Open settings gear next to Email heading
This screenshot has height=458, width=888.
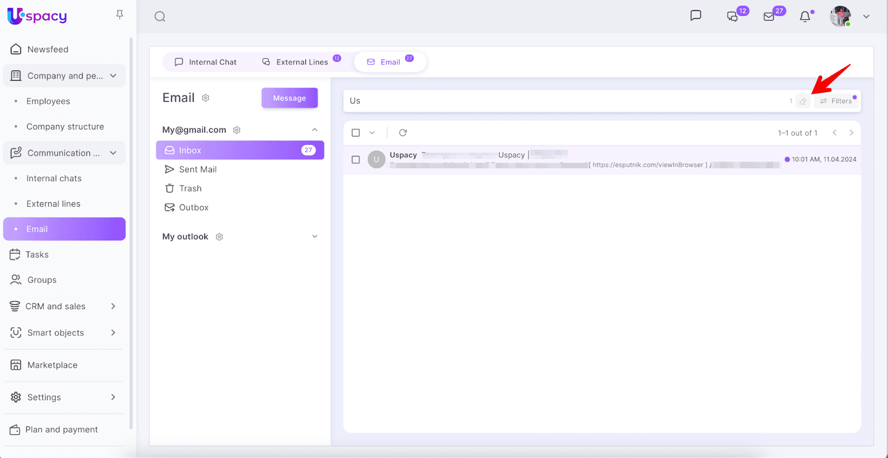tap(206, 98)
